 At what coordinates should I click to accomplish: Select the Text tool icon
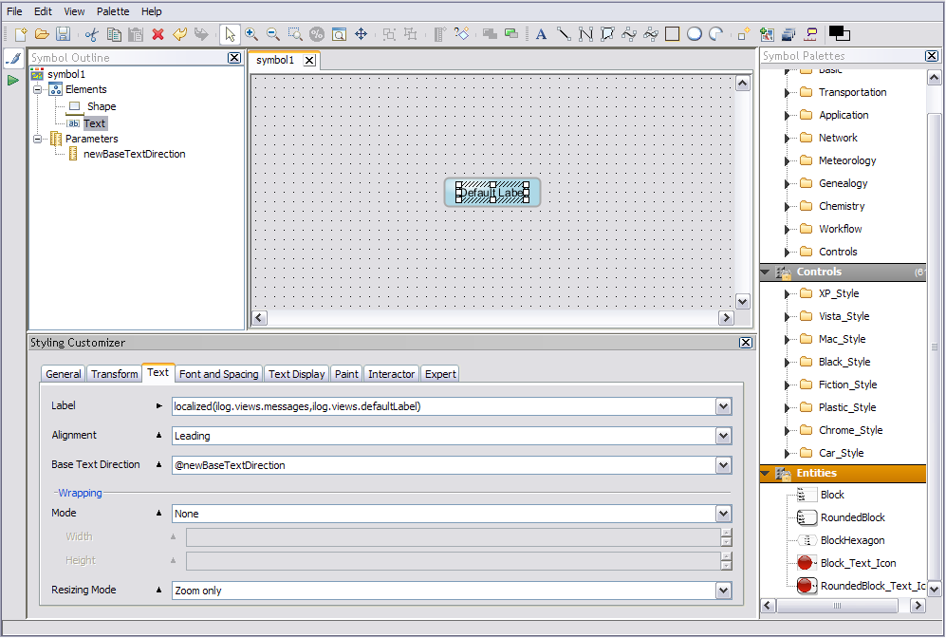coord(541,34)
